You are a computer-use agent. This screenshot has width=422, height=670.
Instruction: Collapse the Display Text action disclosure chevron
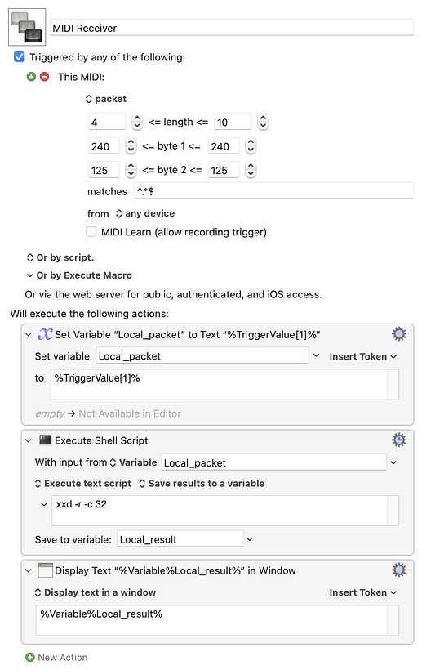coord(29,570)
